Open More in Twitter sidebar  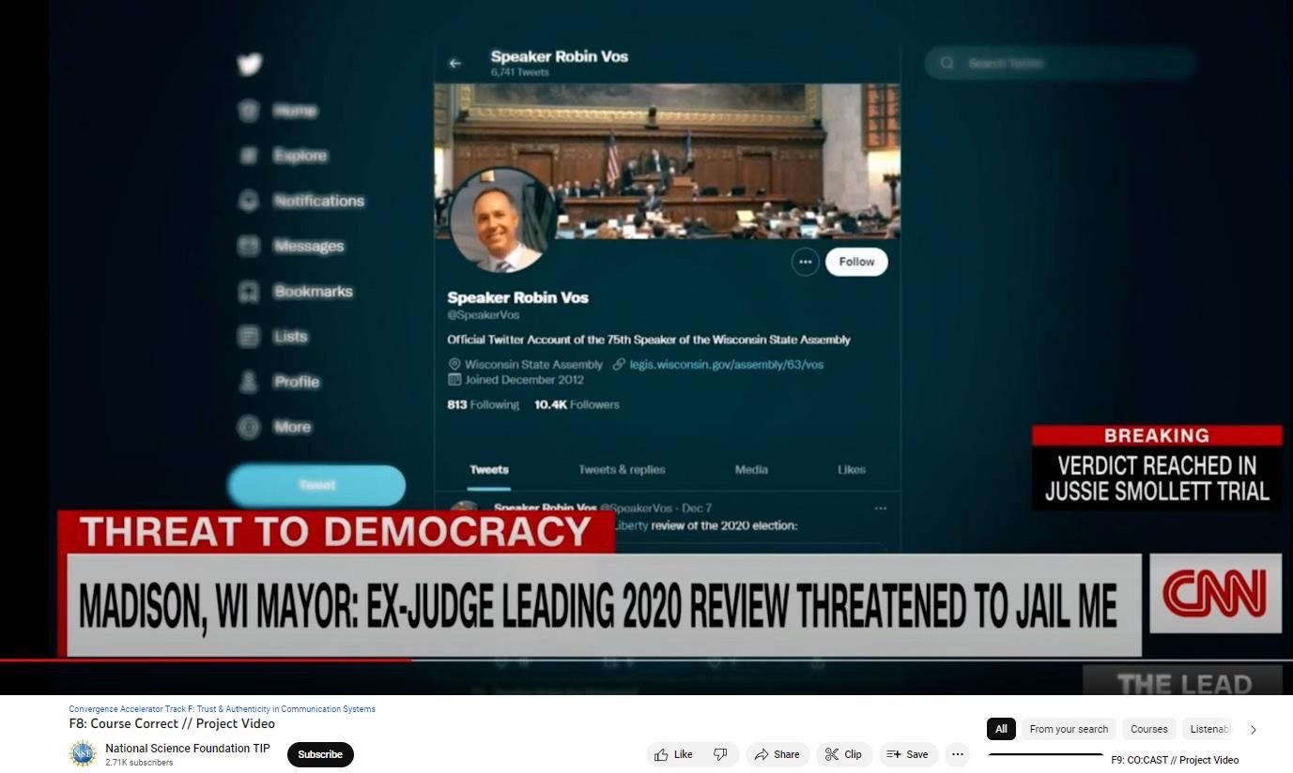tap(274, 427)
